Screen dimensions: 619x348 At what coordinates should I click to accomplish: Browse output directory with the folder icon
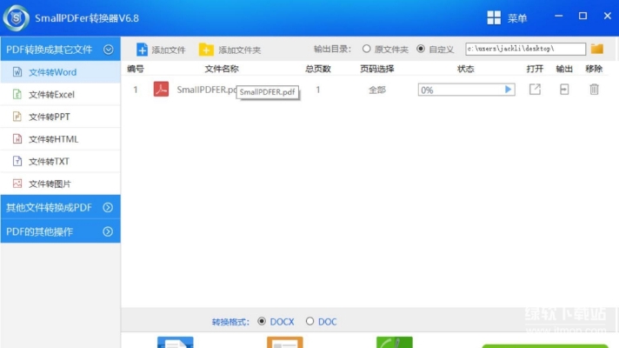[597, 49]
